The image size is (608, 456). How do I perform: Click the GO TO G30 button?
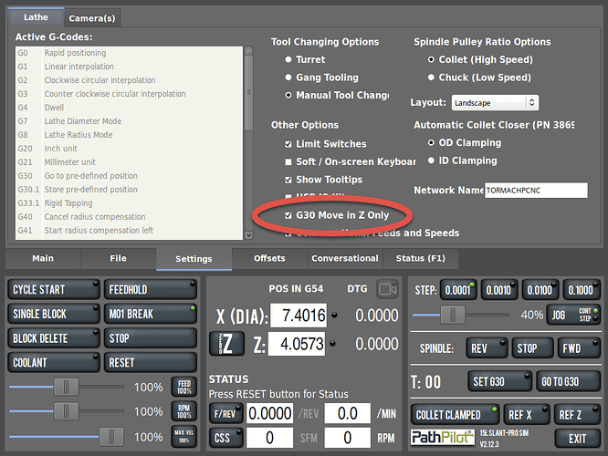(x=560, y=382)
